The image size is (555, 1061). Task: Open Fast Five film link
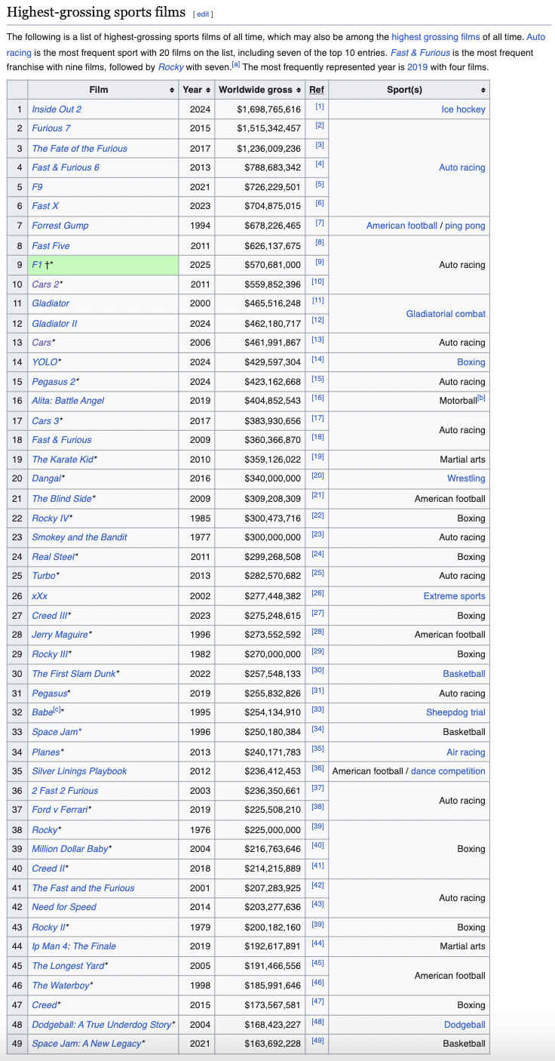(x=51, y=246)
